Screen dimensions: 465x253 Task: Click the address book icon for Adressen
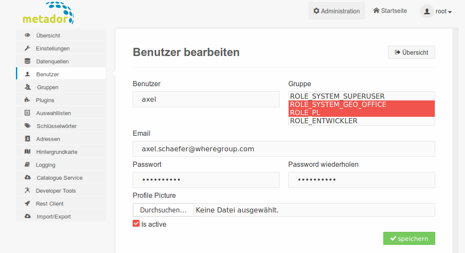coord(27,138)
